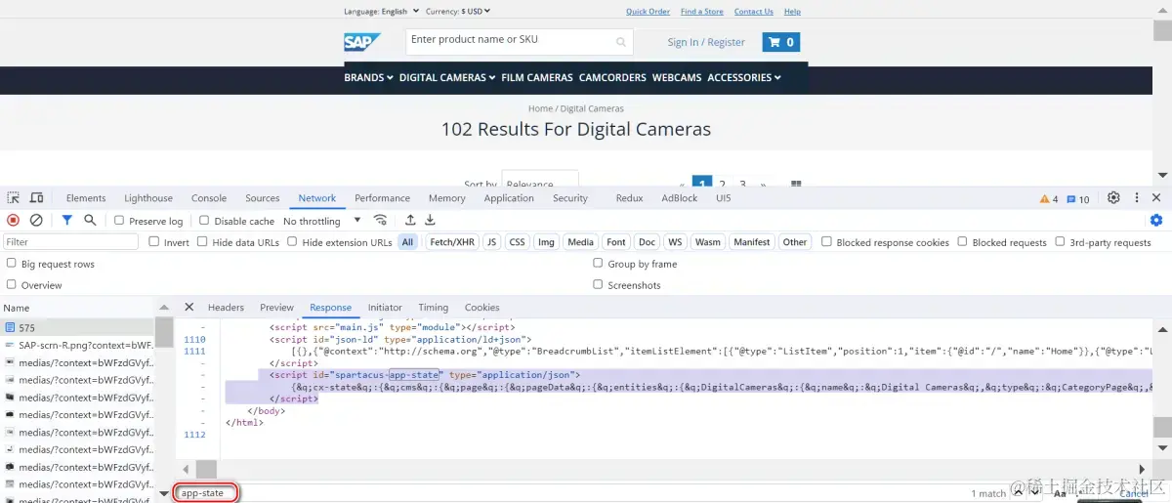Select the 575 document request

78,328
